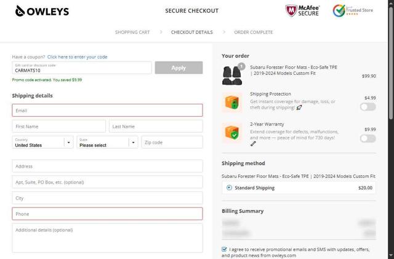Open the Country dropdown
Image resolution: width=394 pixels, height=259 pixels.
[42, 142]
